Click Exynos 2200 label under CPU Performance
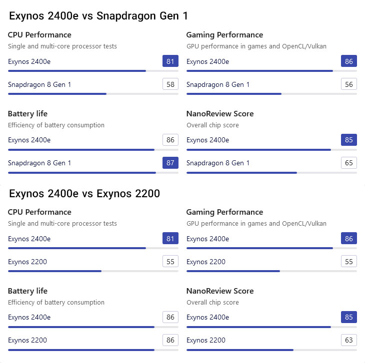Screen dimensions: 365x363 coord(27,262)
